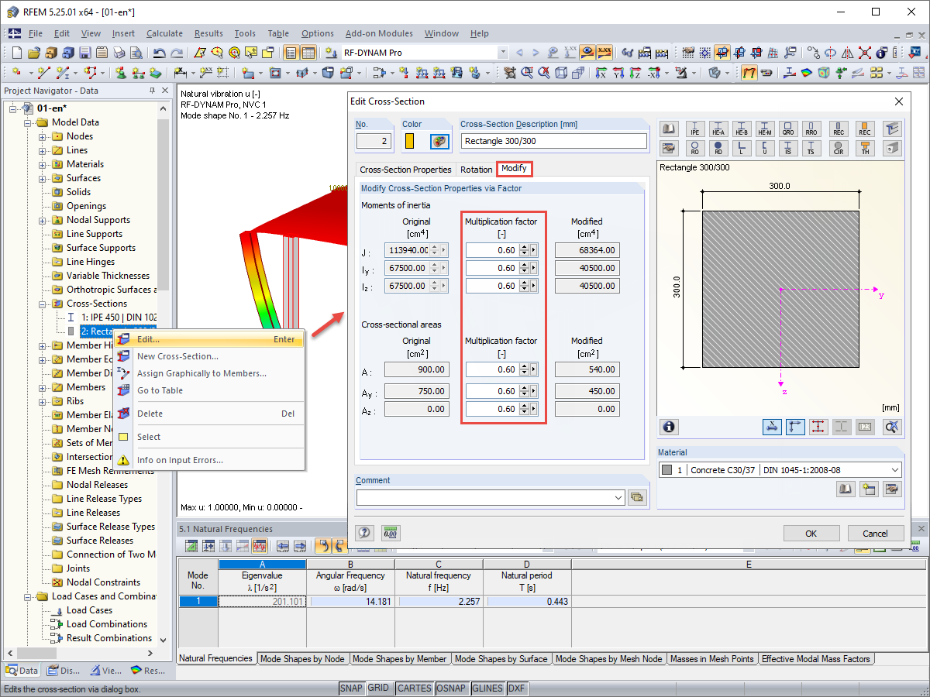Click the New file icon in toolbar
Viewport: 930px width, 697px height.
17,53
